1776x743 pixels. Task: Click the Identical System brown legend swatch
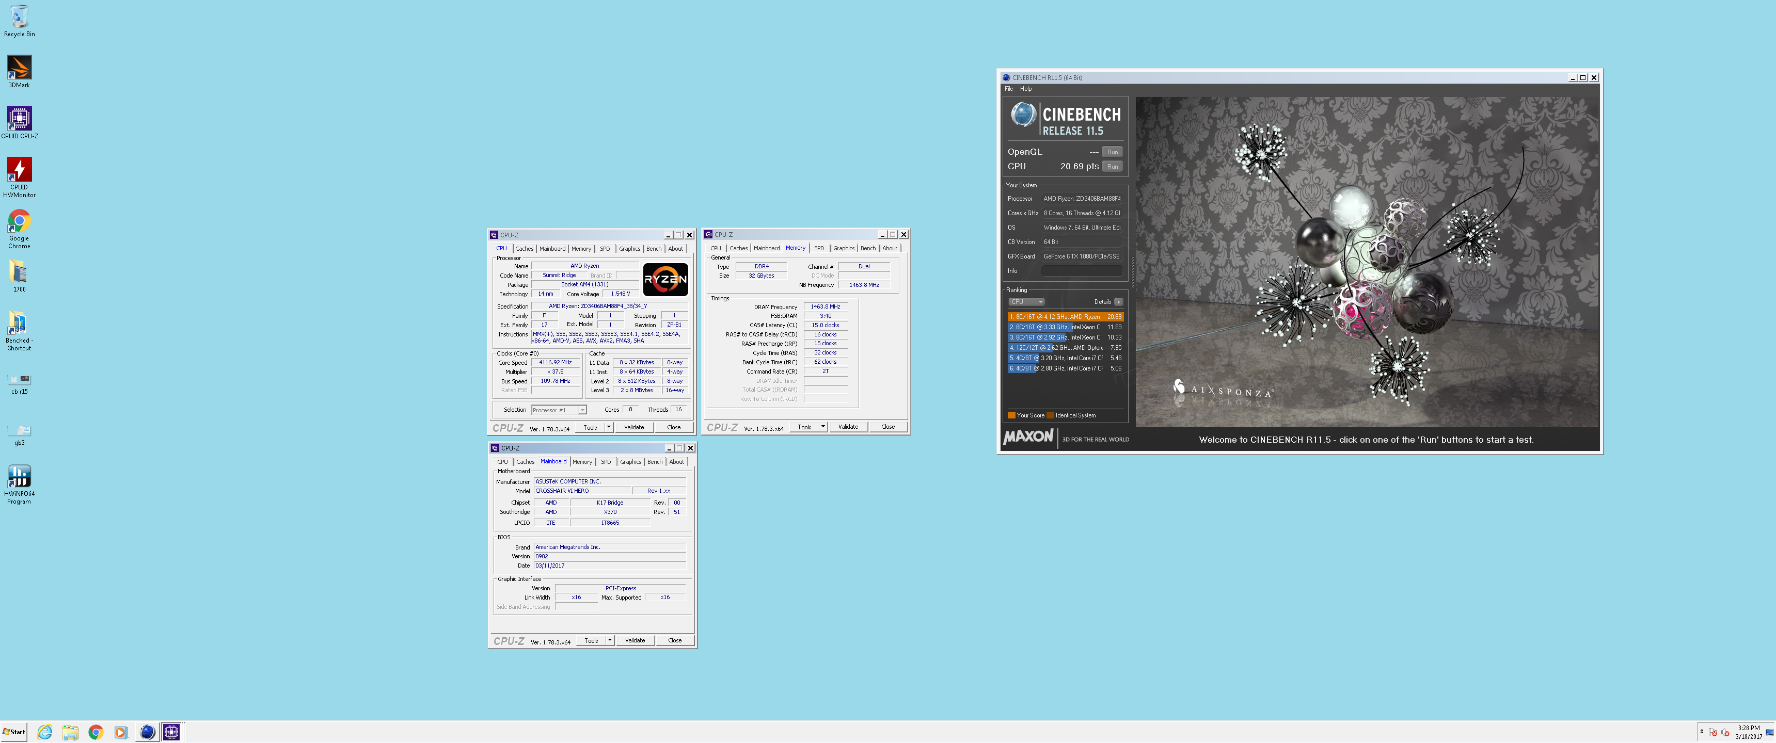pyautogui.click(x=1050, y=415)
